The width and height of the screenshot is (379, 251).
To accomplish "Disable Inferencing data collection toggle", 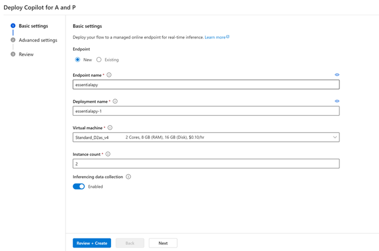I will [79, 187].
